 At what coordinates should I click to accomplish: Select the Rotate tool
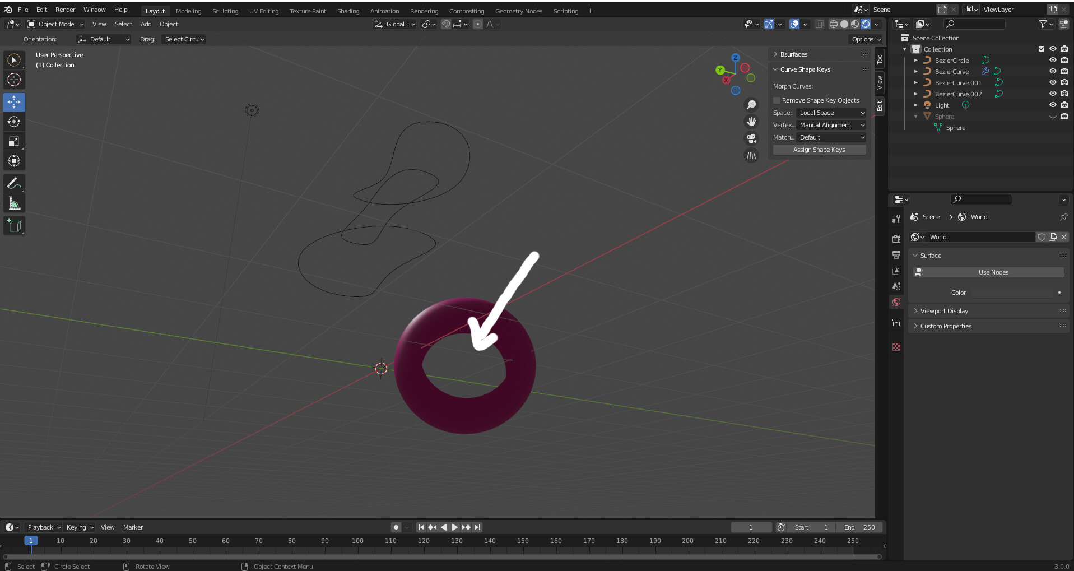pos(14,122)
